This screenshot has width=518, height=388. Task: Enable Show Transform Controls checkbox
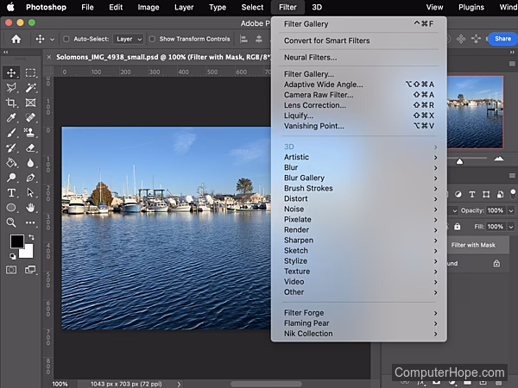click(x=152, y=39)
